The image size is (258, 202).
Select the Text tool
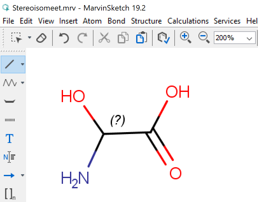(x=10, y=138)
